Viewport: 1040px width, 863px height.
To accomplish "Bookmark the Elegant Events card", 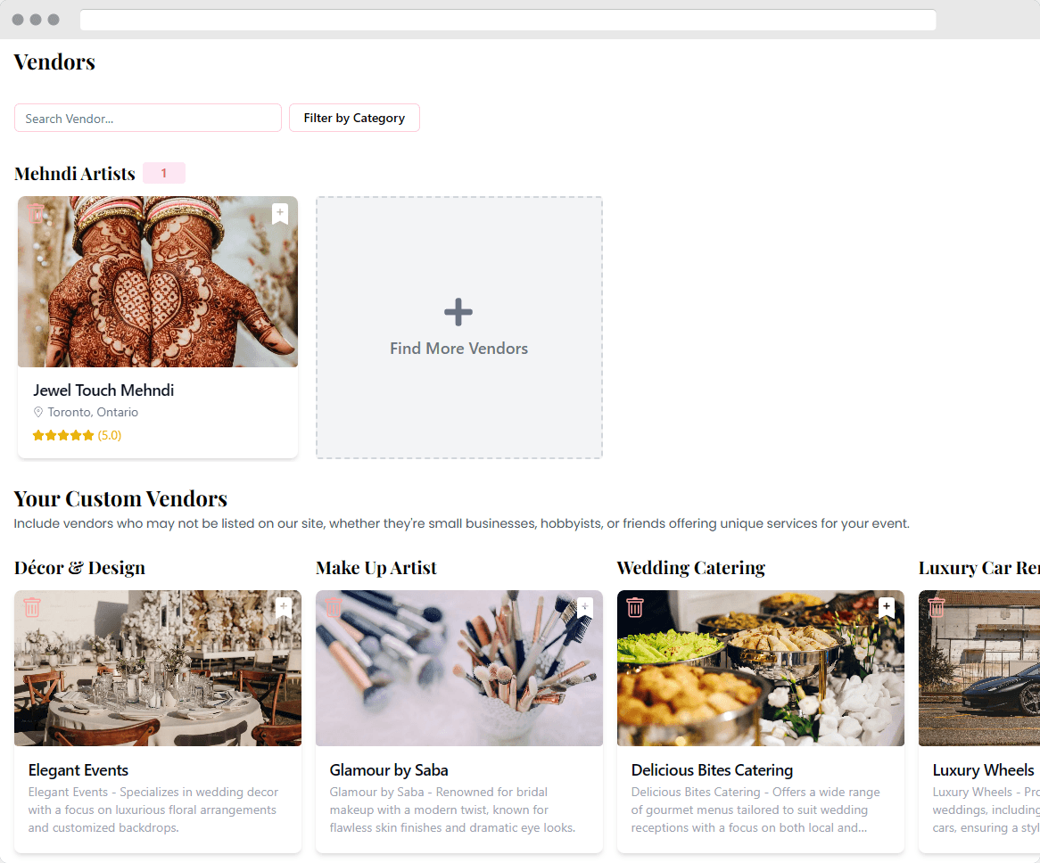I will [x=284, y=607].
